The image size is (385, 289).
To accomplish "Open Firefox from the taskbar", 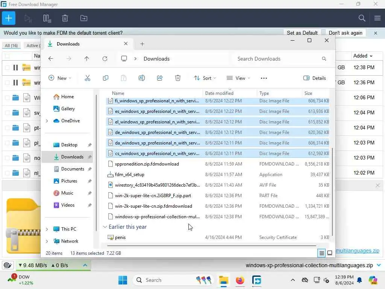I will 240,280.
